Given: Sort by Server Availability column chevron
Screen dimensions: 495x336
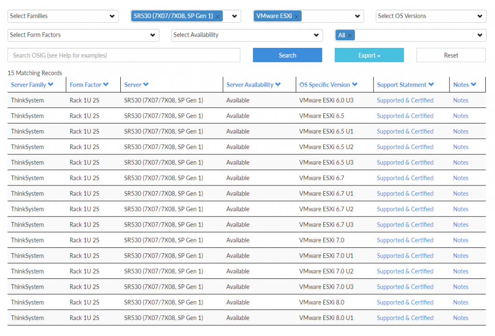Looking at the screenshot, I should (278, 84).
